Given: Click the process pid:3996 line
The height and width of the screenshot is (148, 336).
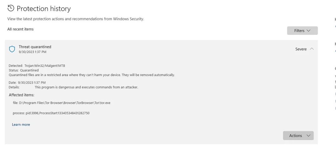Looking at the screenshot, I should [51, 113].
